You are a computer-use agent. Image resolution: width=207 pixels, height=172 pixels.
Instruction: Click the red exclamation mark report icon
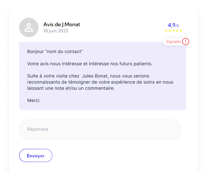[x=185, y=42]
